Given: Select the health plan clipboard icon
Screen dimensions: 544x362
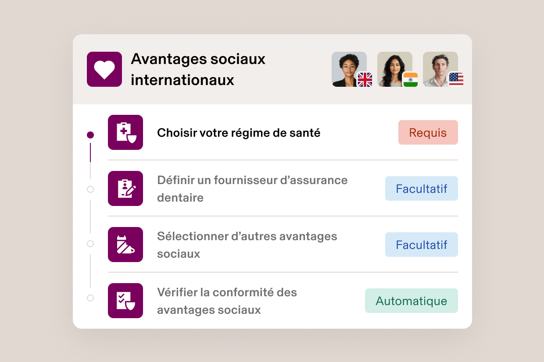Looking at the screenshot, I should 125,132.
